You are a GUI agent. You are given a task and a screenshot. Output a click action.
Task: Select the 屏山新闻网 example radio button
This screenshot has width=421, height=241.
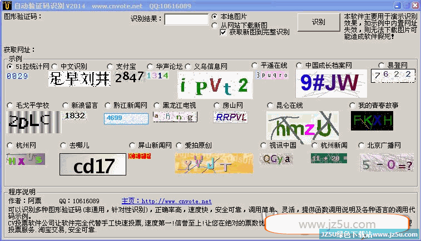[132, 145]
